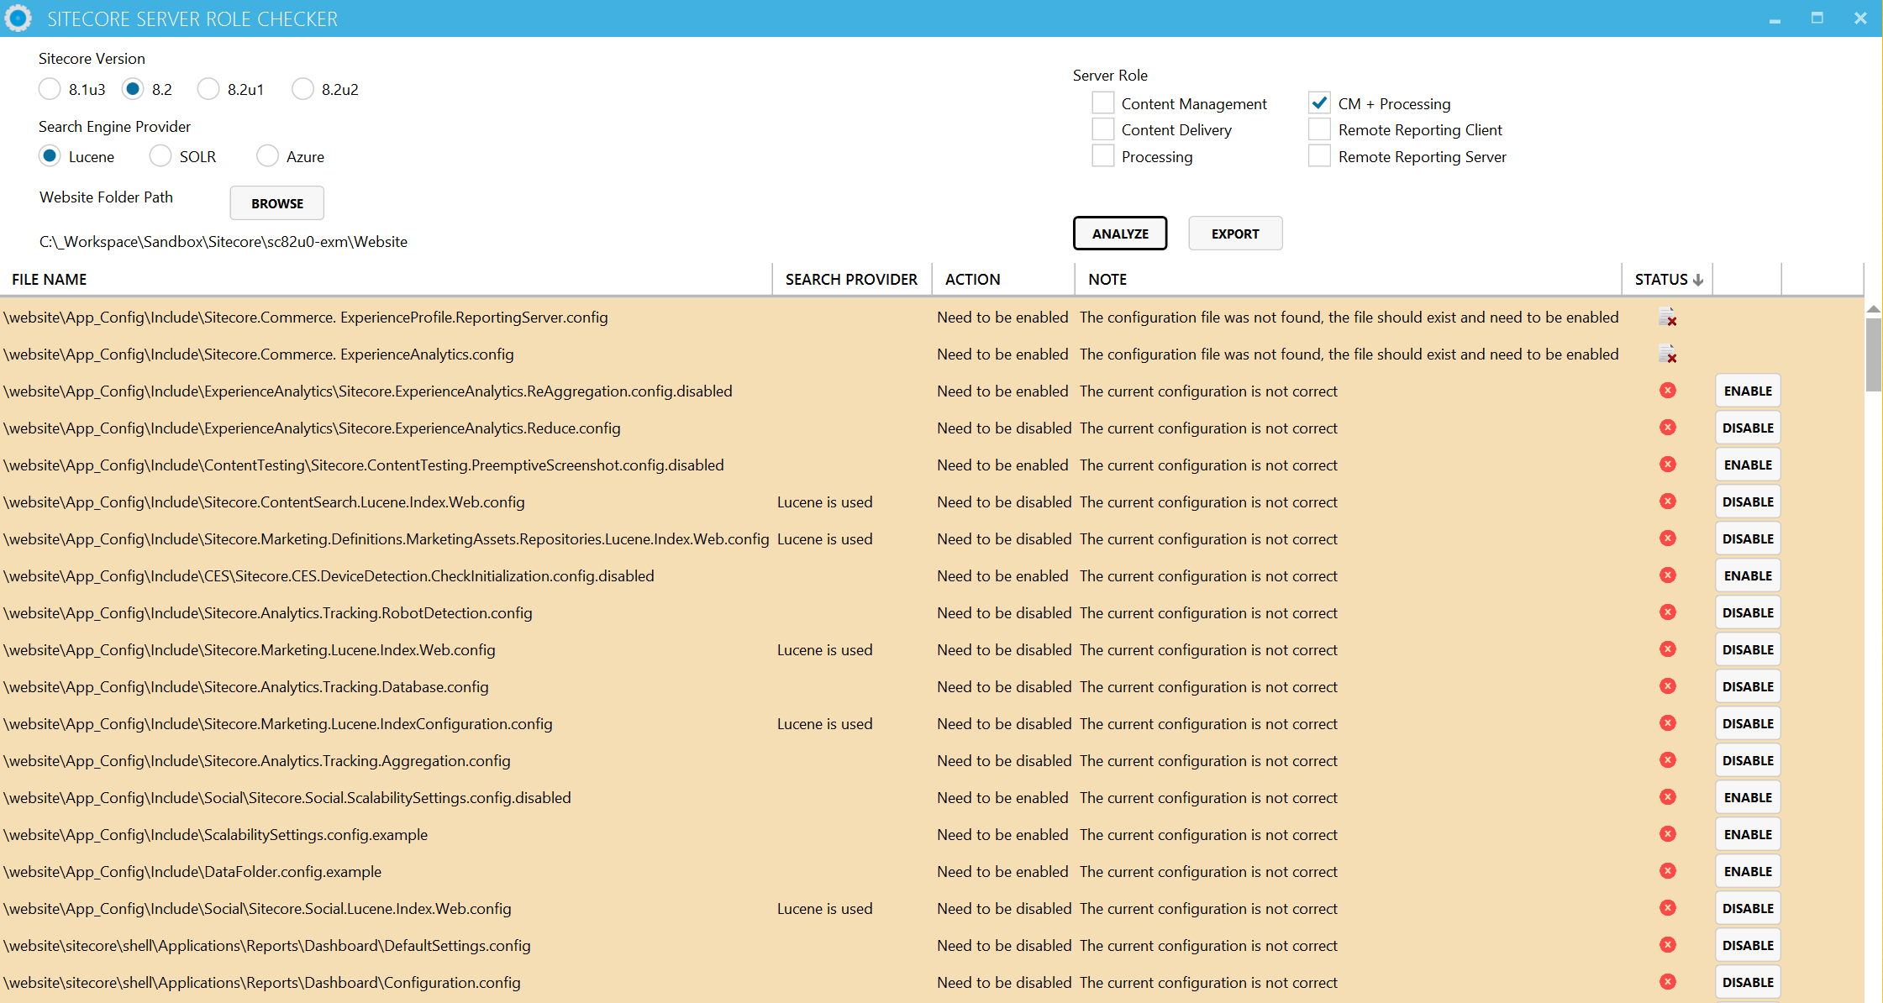Click red error icon for CheckInitialization.config.disabled row
Viewport: 1883px width, 1003px height.
pos(1668,575)
